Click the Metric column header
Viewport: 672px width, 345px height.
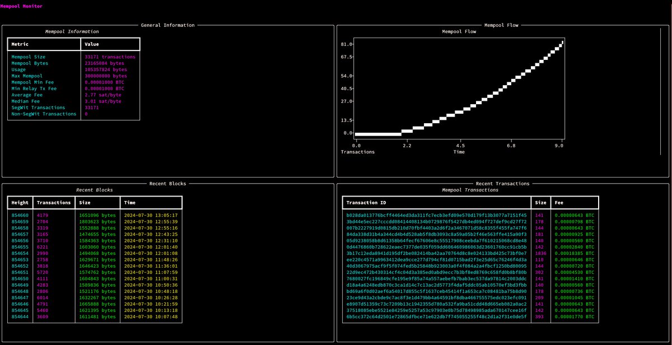pyautogui.click(x=20, y=44)
